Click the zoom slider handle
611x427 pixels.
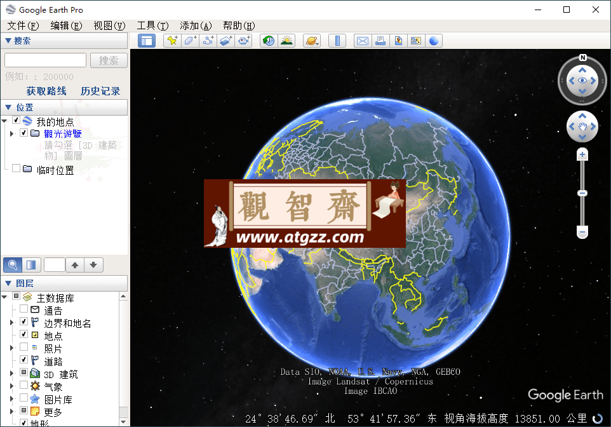tap(582, 193)
